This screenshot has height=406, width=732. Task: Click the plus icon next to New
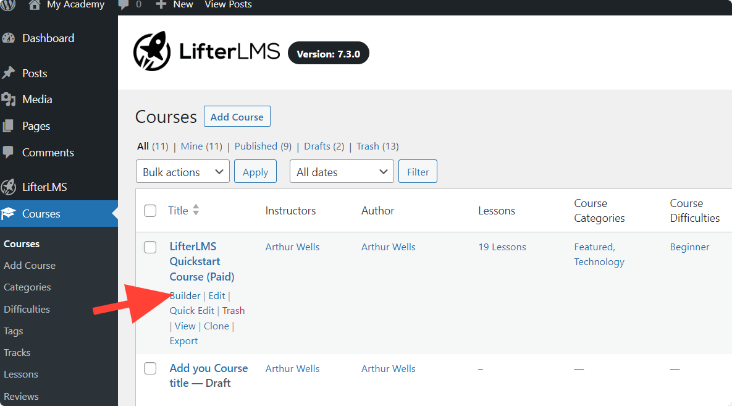coord(161,5)
